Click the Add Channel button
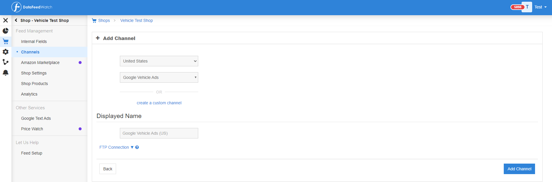 [519, 169]
